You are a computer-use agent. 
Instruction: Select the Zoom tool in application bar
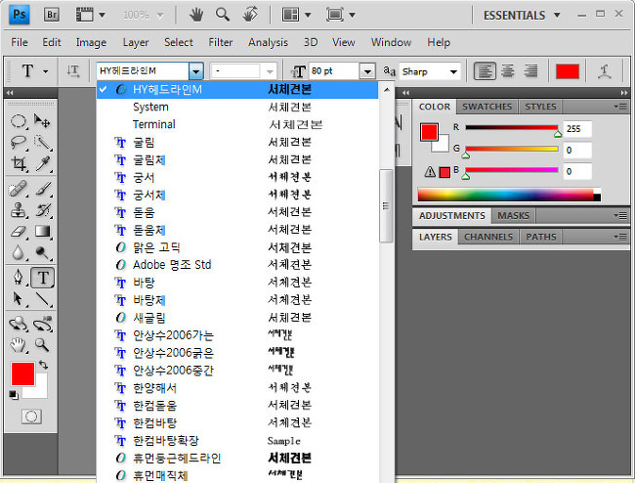[223, 15]
